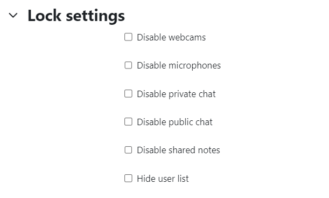Toggle the Disable public chat checkbox

click(128, 122)
